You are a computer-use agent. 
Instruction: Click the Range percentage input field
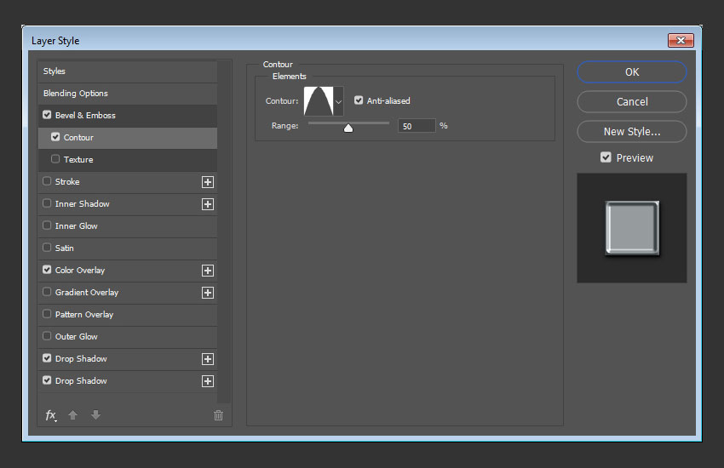point(417,126)
